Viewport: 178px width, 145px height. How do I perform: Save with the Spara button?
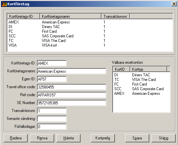pos(137,138)
